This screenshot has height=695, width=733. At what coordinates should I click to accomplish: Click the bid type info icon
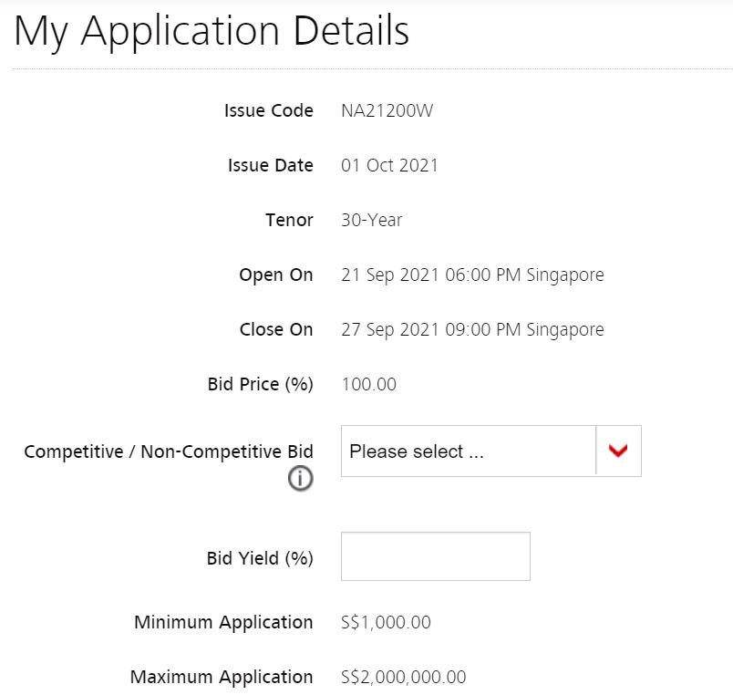tap(300, 479)
